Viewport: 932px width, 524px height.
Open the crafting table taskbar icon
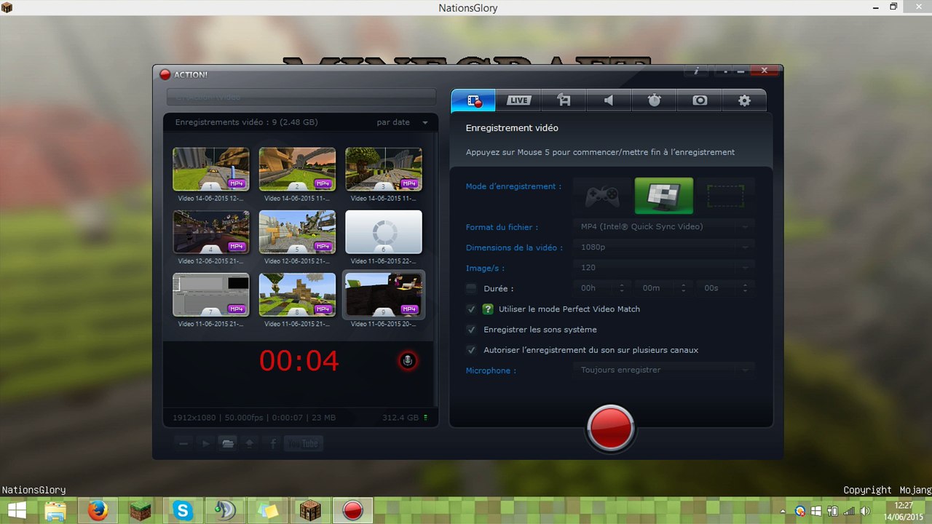point(310,510)
